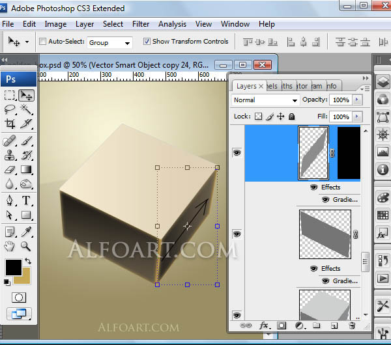Select the Slice tool
The width and height of the screenshot is (391, 345).
point(27,124)
